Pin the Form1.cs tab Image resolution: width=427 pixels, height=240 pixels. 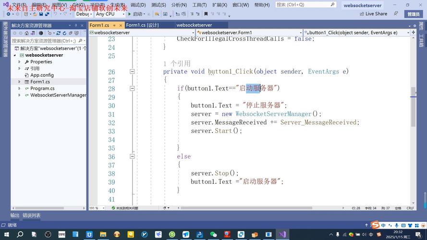coord(114,25)
